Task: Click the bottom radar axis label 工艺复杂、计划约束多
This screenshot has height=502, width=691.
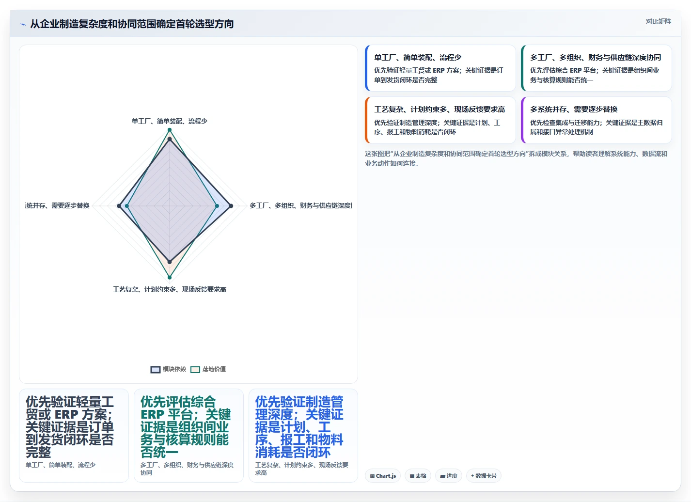Action: pyautogui.click(x=170, y=289)
